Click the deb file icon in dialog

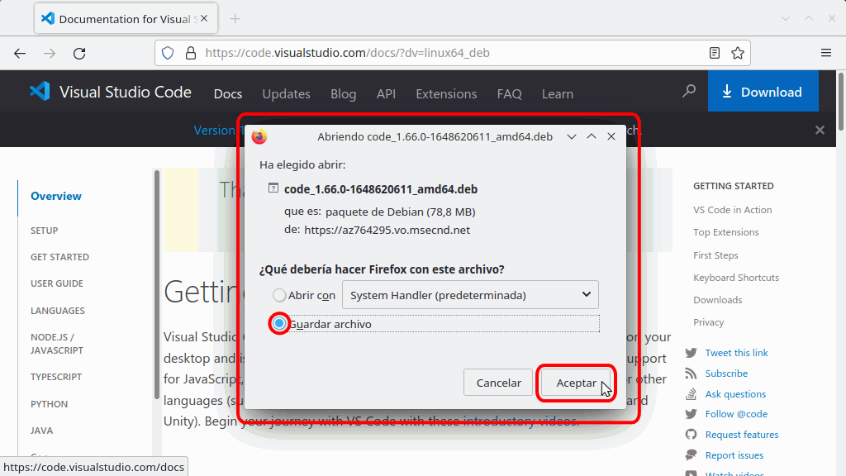[273, 188]
